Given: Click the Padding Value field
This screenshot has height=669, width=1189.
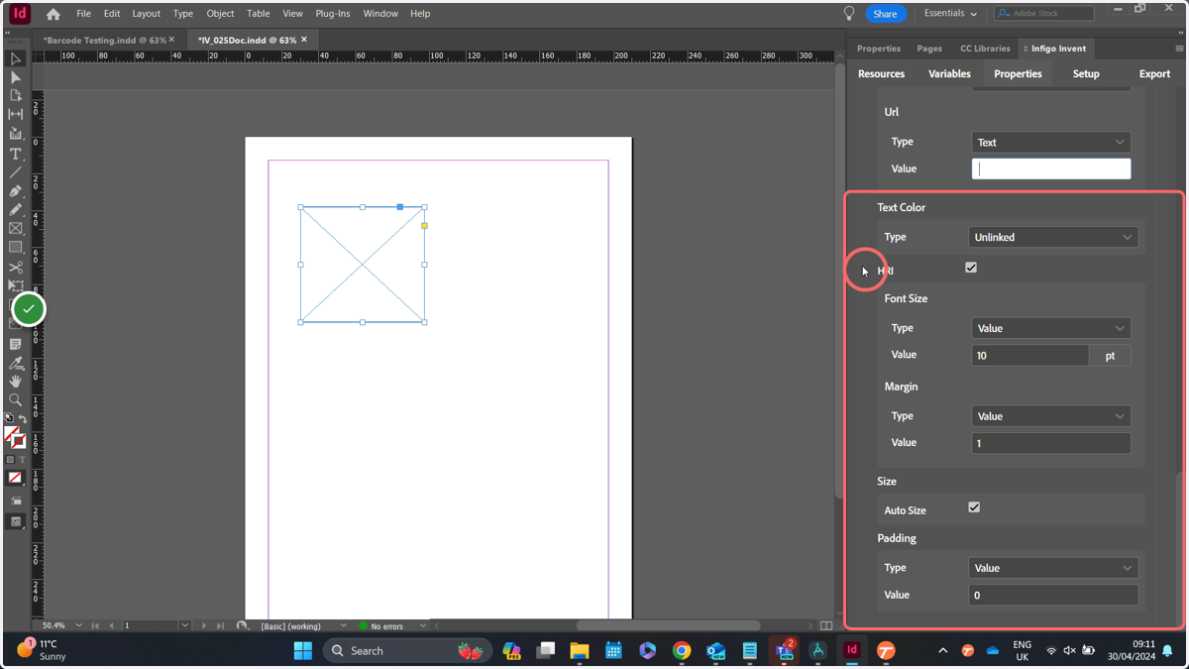Looking at the screenshot, I should [1053, 595].
